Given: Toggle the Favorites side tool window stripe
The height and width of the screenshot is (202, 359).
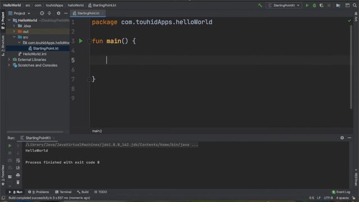Looking at the screenshot, I should [3, 175].
